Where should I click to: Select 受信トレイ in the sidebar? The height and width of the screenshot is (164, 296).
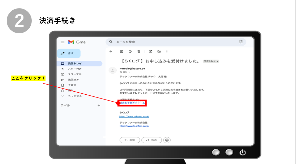[x=75, y=63]
